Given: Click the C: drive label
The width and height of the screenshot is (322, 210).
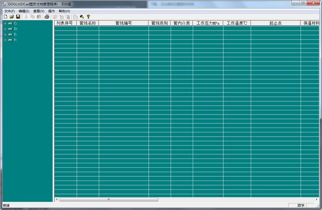Looking at the screenshot, I should point(16,24).
